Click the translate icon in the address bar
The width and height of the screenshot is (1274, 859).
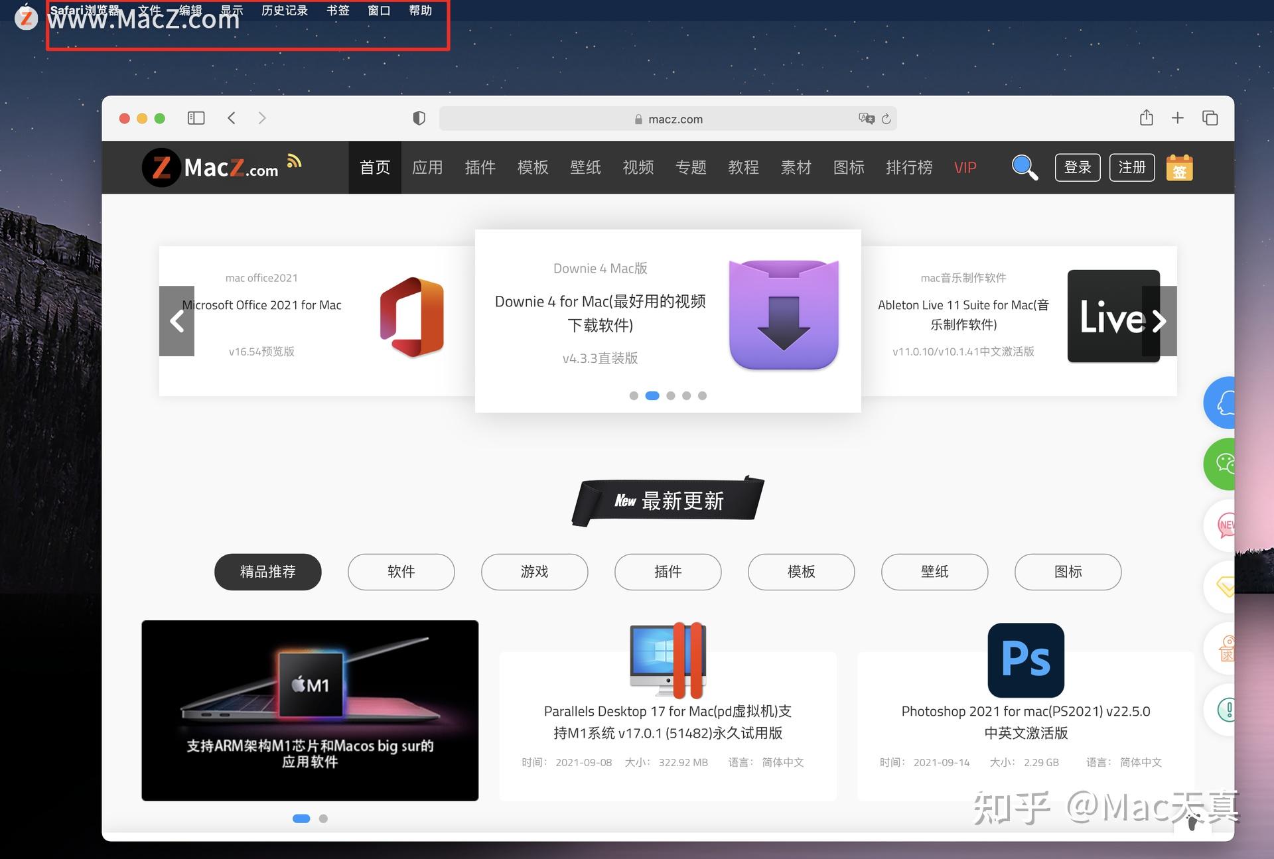click(x=867, y=119)
